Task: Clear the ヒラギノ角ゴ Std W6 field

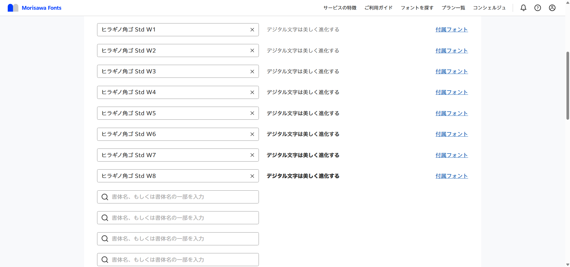Action: (252, 134)
